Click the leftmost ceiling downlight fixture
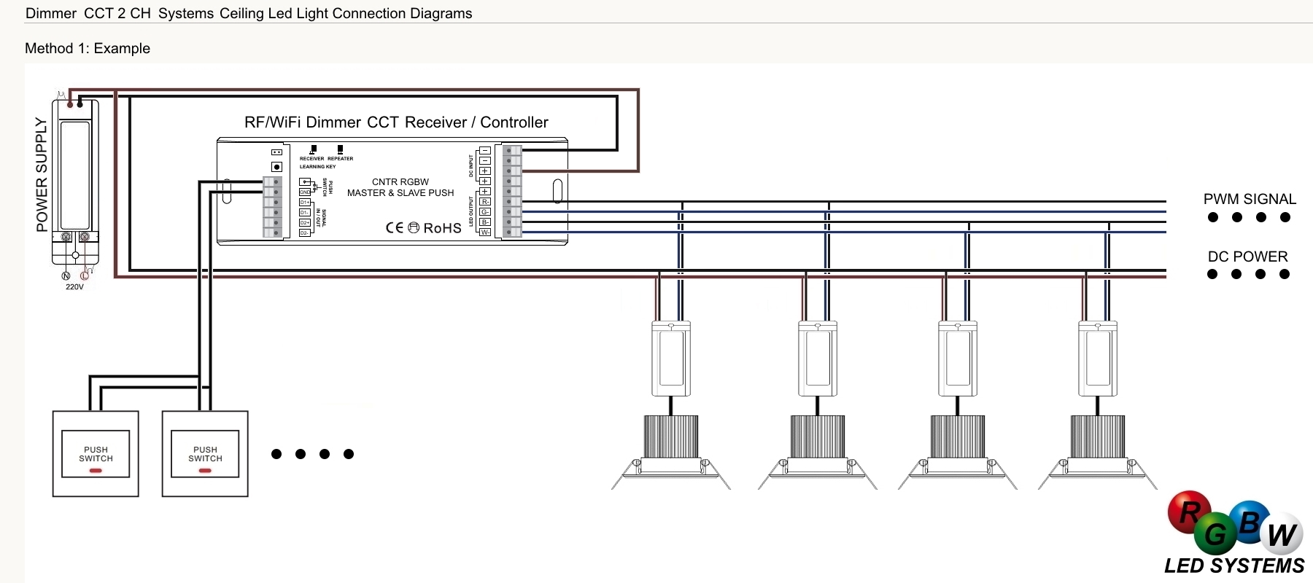This screenshot has width=1313, height=583. [670, 450]
